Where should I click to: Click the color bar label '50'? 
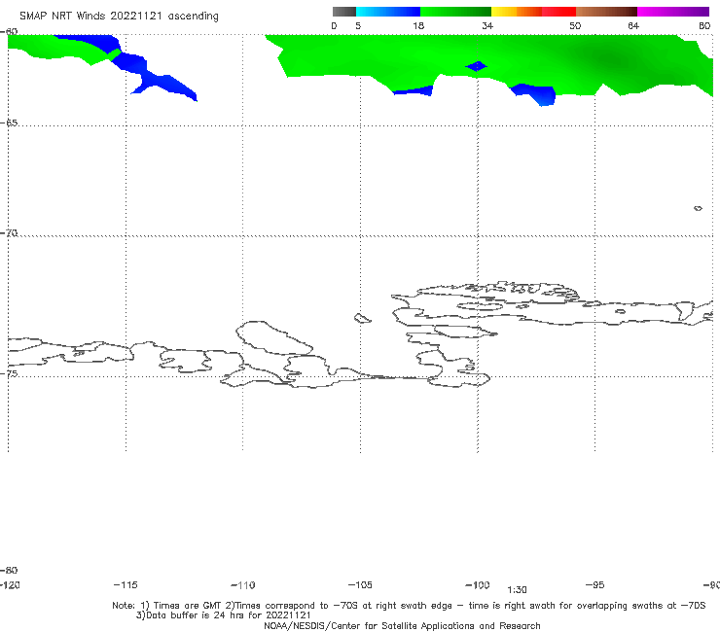click(x=575, y=25)
